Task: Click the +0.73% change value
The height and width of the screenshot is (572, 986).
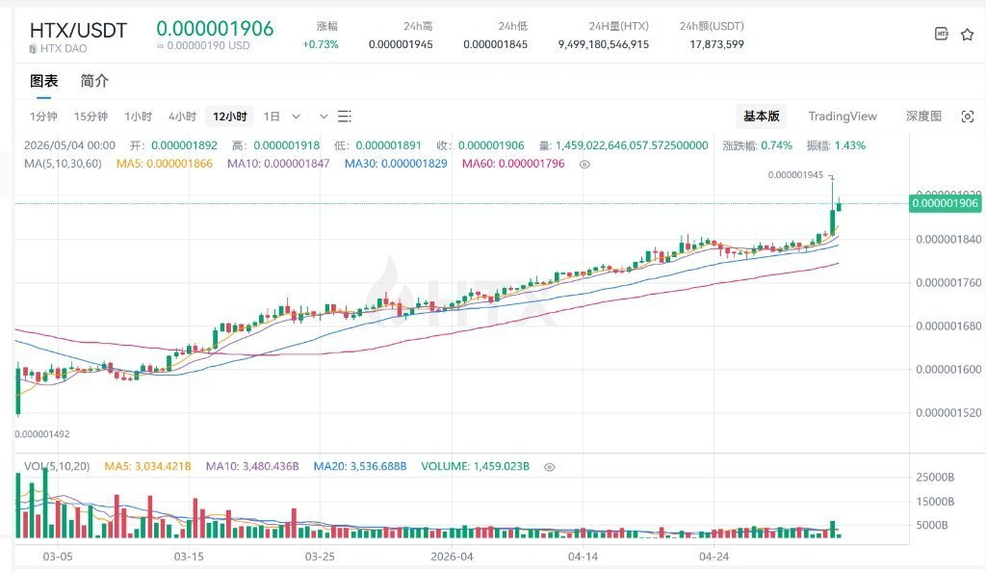Action: coord(321,44)
